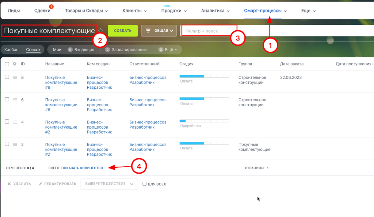Viewport: 374px width, 217px height.
Task: Tick the checkbox for row ID 8
Action: (7, 77)
